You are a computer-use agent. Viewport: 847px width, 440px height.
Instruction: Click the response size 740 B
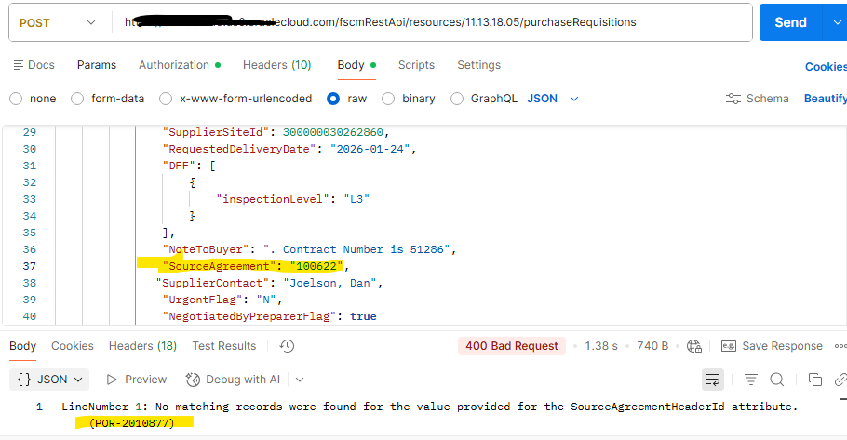652,346
